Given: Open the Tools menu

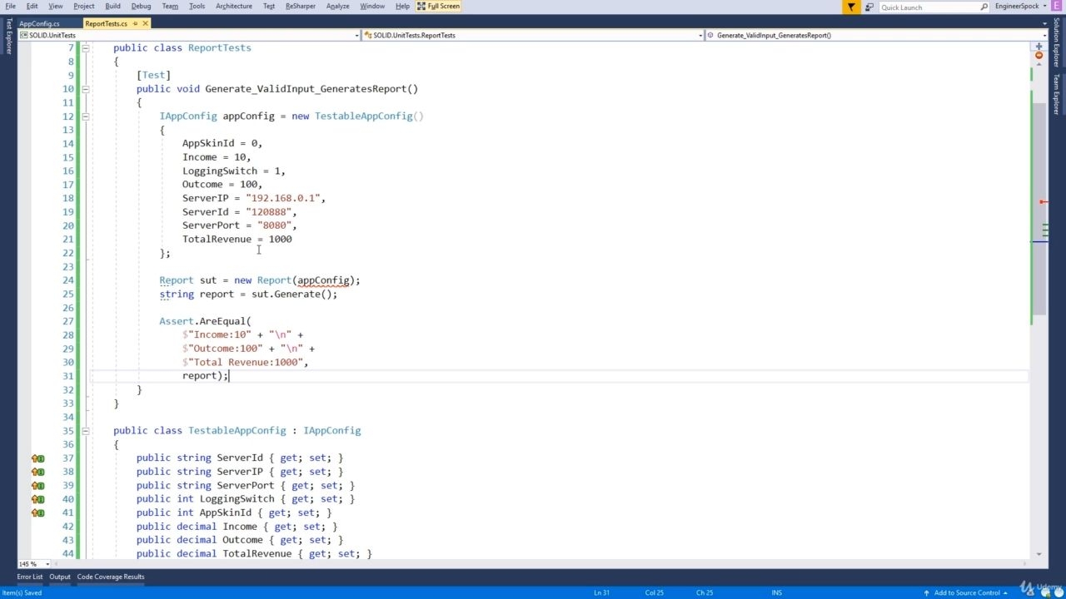Looking at the screenshot, I should 197,7.
